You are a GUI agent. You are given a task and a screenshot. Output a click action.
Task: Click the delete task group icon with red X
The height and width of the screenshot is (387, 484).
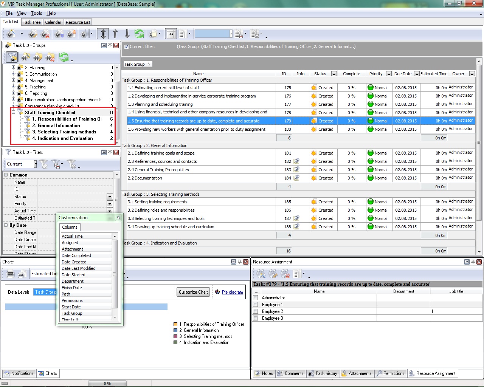(50, 57)
